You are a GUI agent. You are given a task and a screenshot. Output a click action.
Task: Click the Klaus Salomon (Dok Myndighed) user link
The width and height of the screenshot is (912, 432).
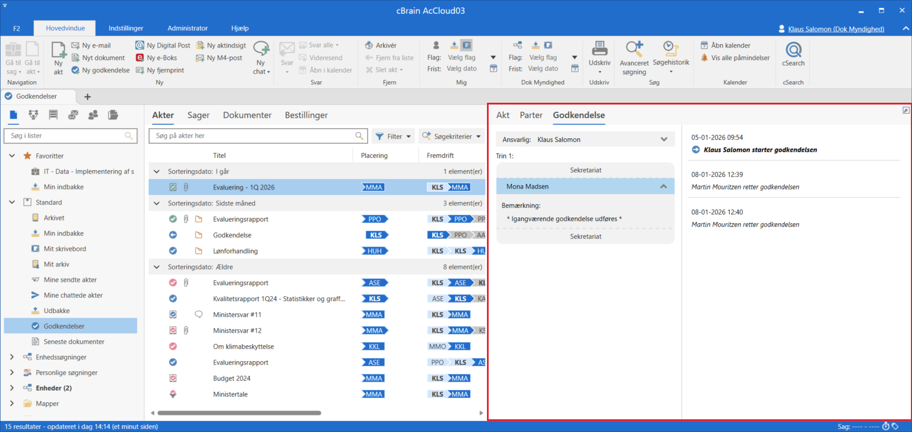[836, 29]
